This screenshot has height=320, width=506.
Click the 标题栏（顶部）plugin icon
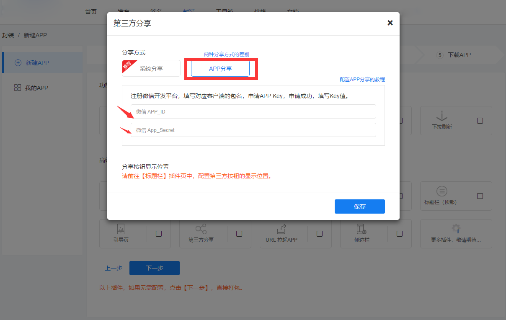tap(441, 191)
